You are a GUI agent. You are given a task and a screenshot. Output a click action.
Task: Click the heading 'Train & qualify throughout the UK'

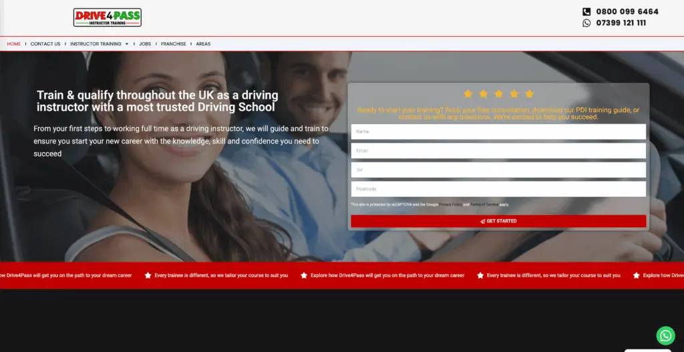158,102
